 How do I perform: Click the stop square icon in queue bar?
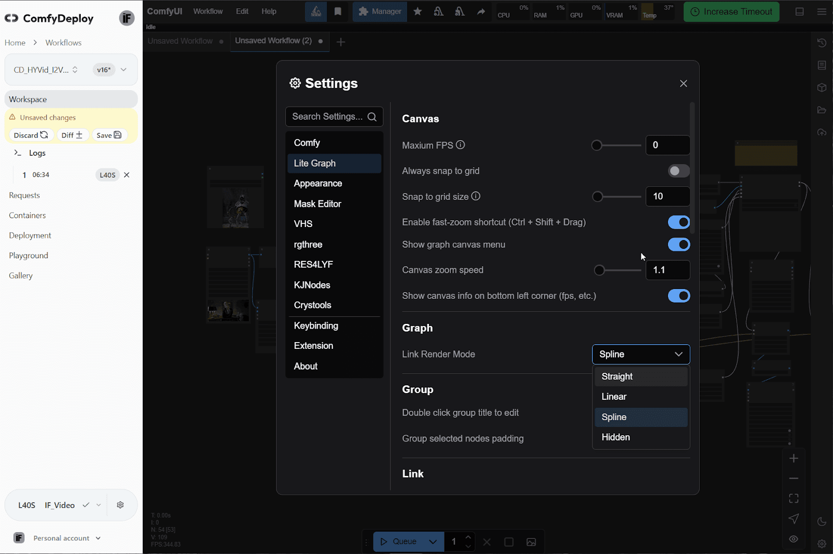tap(509, 542)
